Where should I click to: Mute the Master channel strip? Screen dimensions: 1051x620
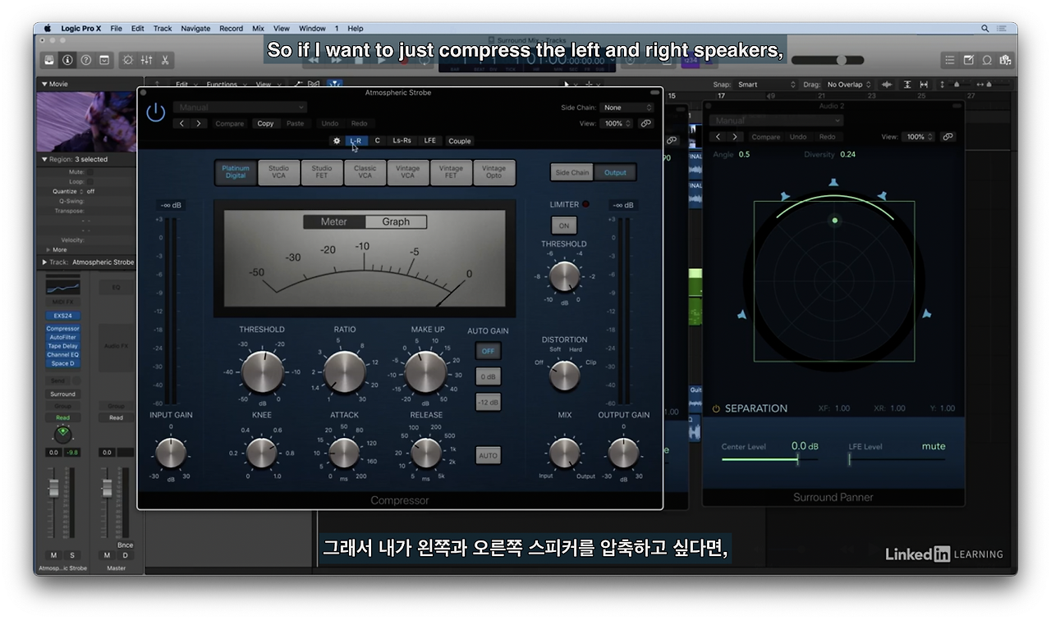point(107,555)
